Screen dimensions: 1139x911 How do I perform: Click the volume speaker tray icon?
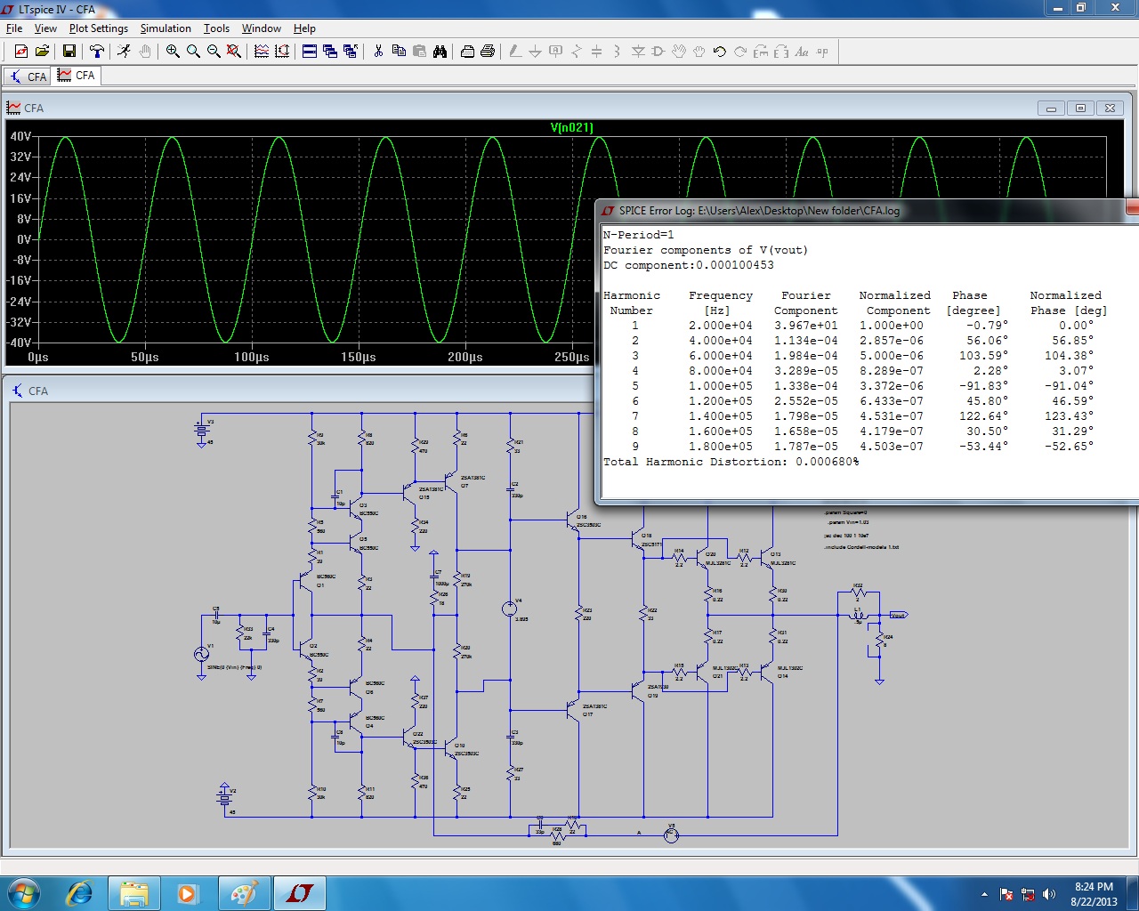click(x=1049, y=894)
